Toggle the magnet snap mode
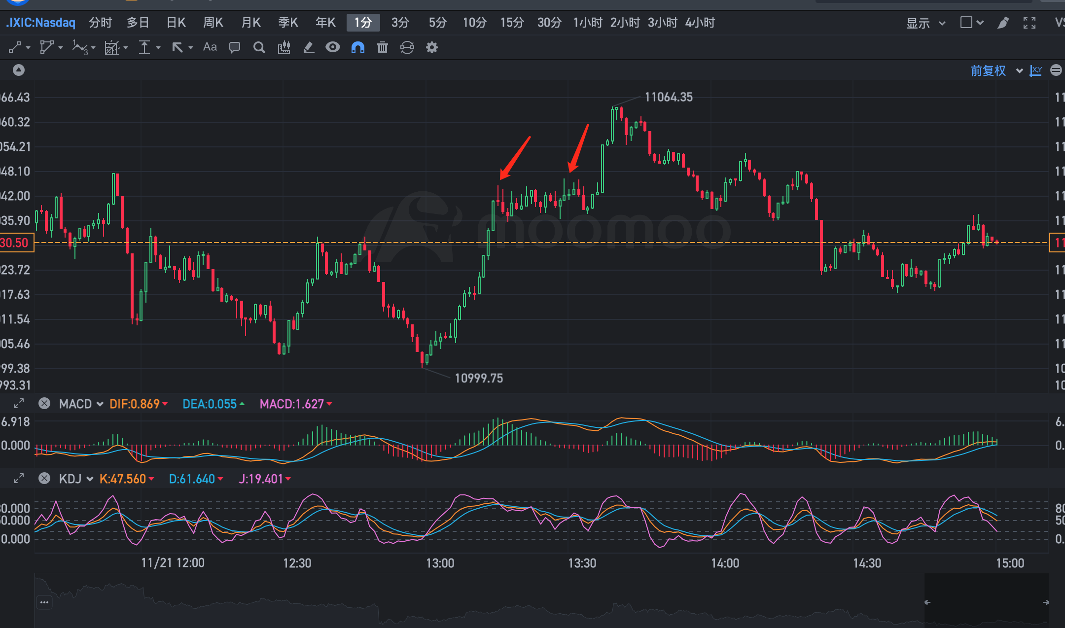 (358, 48)
